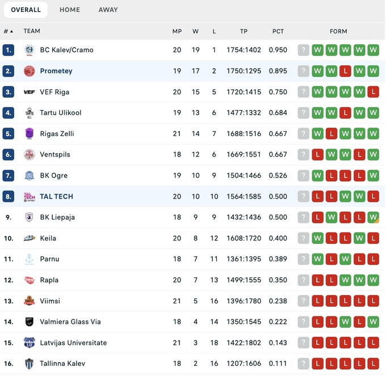Select the OVERALL standings tab

pos(26,10)
